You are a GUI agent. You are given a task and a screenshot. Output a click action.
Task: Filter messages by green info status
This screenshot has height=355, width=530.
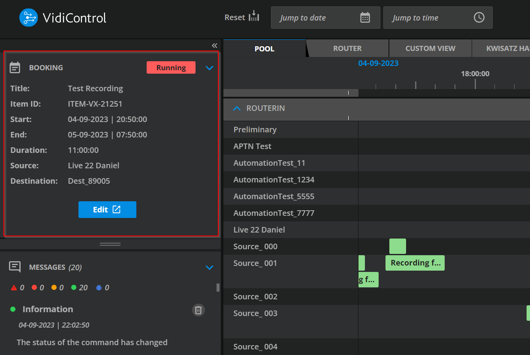(73, 288)
